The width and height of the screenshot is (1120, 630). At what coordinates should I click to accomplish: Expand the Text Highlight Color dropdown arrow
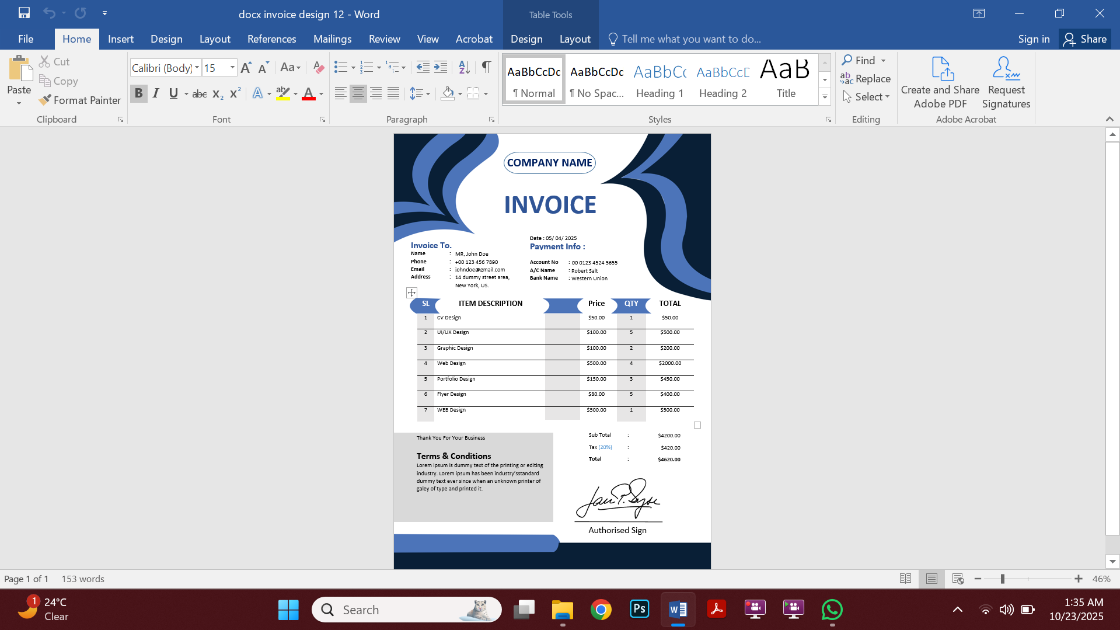point(295,94)
